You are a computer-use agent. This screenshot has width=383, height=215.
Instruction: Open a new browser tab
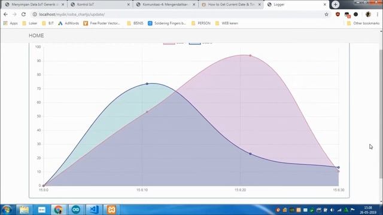tap(335, 4)
